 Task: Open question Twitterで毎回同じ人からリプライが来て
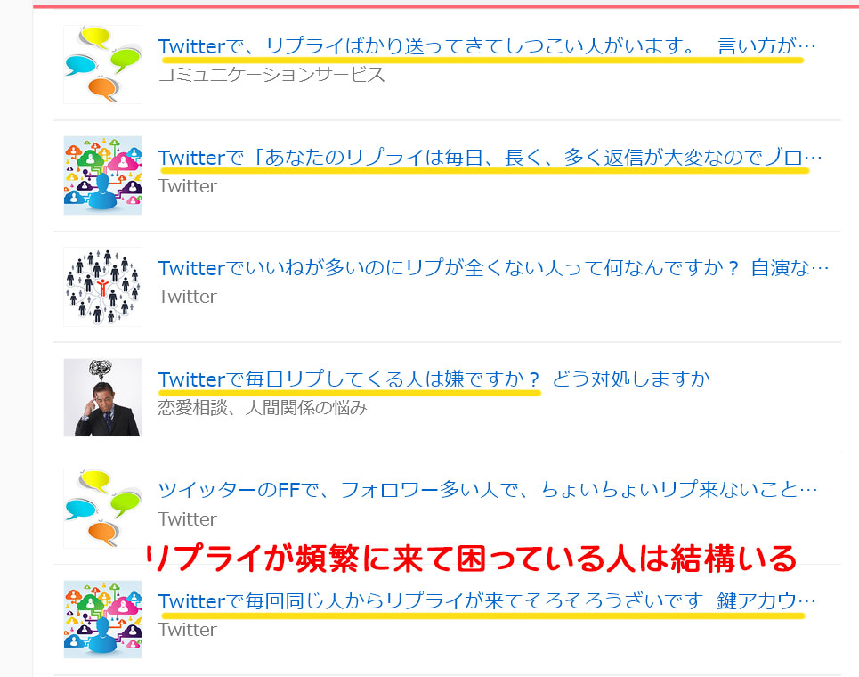[x=487, y=601]
